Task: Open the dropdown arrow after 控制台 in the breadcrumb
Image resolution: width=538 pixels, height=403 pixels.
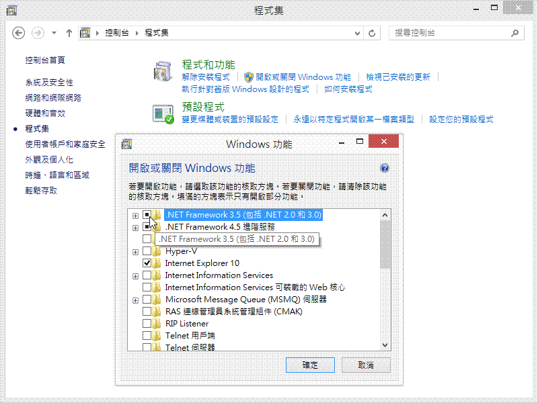Action: [x=137, y=33]
